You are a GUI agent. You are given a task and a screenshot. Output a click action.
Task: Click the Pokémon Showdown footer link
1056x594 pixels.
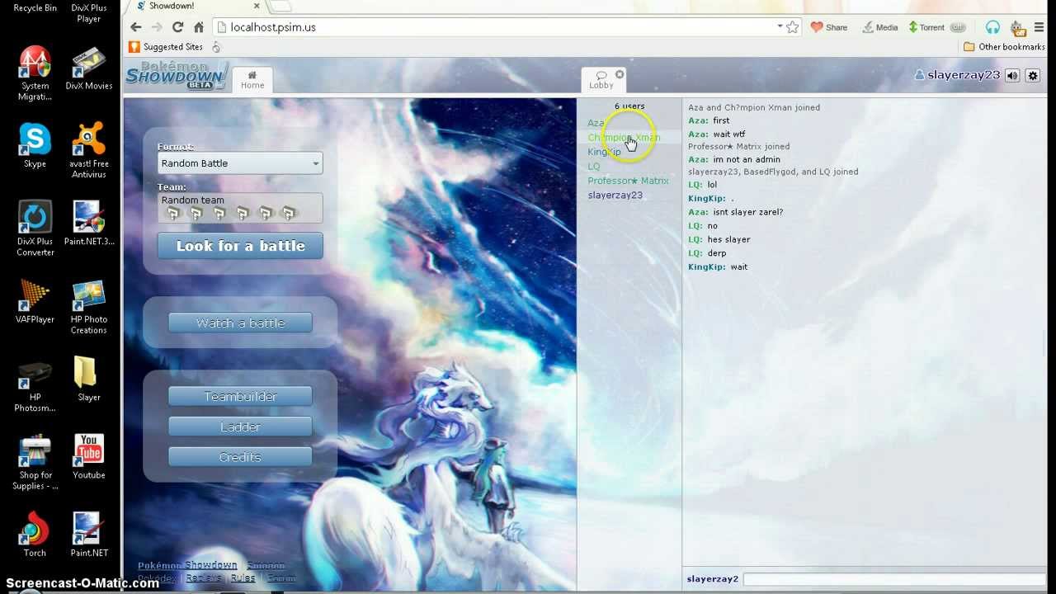[187, 565]
